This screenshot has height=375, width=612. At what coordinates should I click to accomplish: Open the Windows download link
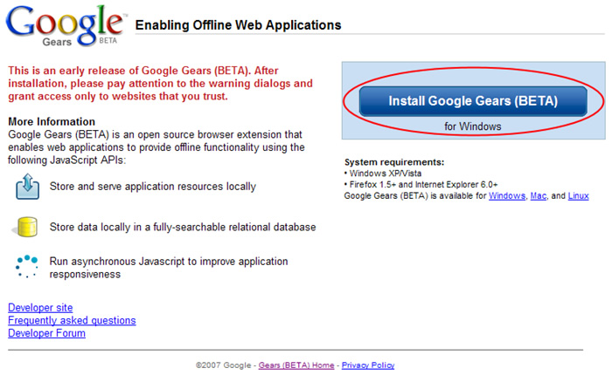pos(507,196)
